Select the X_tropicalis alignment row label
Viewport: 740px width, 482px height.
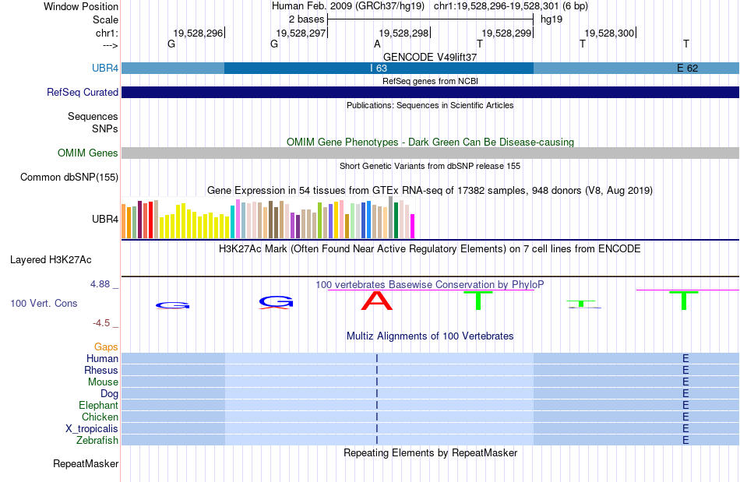click(92, 429)
